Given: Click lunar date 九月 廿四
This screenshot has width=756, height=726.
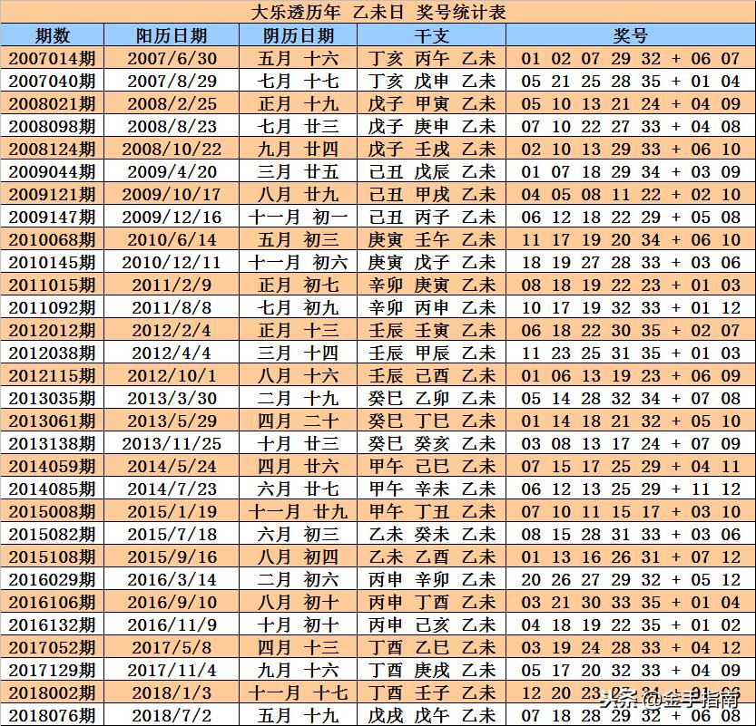Looking at the screenshot, I should (298, 149).
